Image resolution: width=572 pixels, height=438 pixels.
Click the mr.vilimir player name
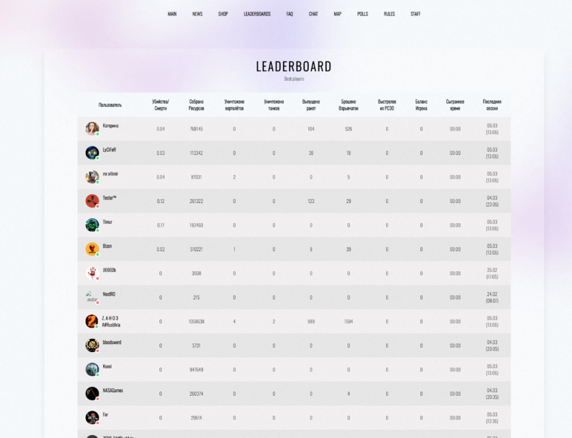pyautogui.click(x=110, y=174)
